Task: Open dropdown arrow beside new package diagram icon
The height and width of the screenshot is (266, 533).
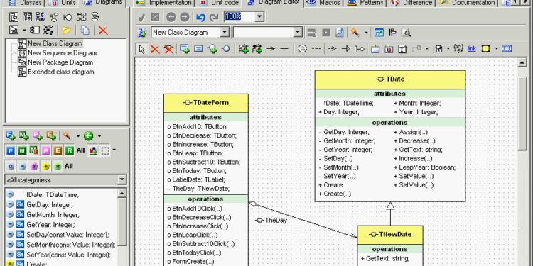Action: 24,31
